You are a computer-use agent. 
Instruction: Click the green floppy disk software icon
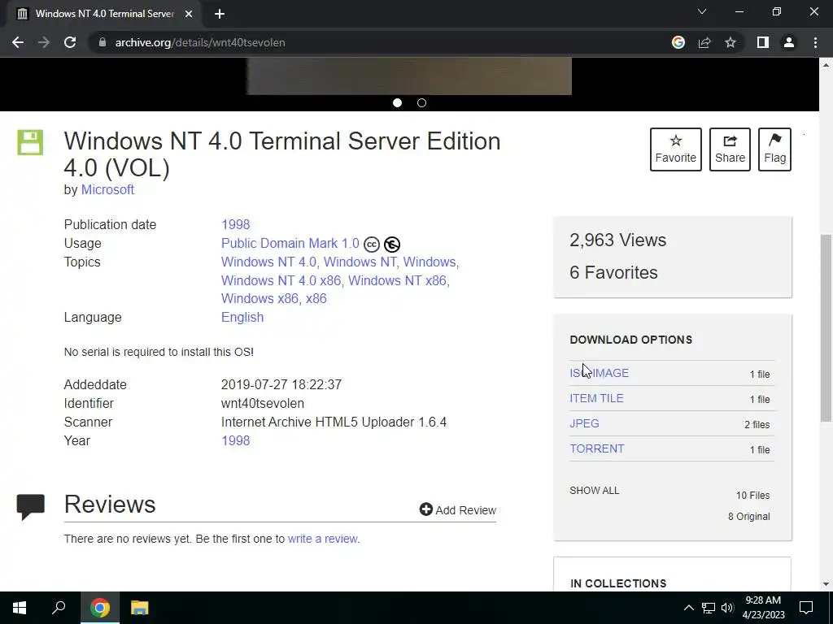[x=30, y=142]
